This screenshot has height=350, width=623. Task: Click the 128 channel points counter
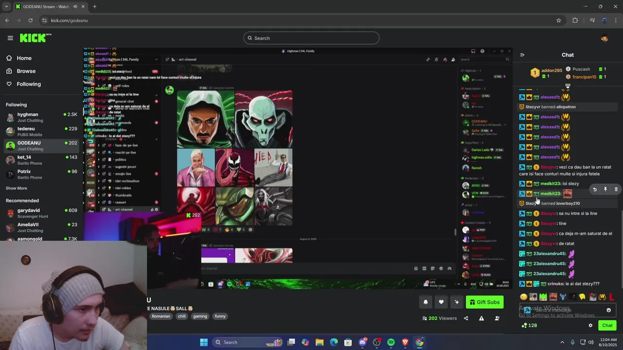pyautogui.click(x=529, y=326)
